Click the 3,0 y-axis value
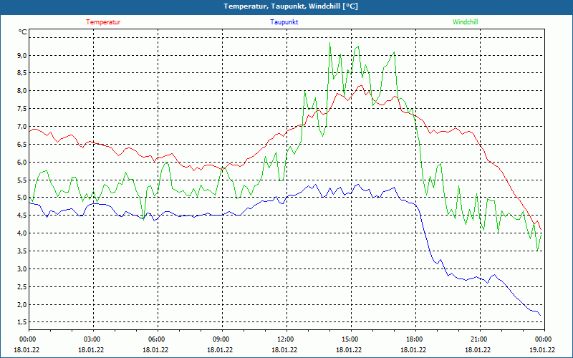Viewport: 573px width, 358px height. [22, 269]
